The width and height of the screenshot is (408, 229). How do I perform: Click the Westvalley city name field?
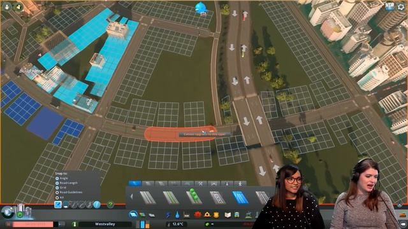tap(105, 224)
